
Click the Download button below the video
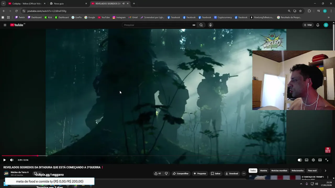click(x=232, y=174)
